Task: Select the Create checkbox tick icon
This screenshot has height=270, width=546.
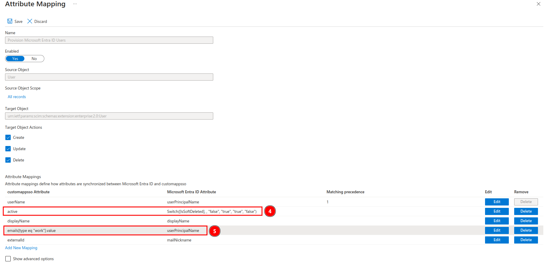Action: coord(8,137)
